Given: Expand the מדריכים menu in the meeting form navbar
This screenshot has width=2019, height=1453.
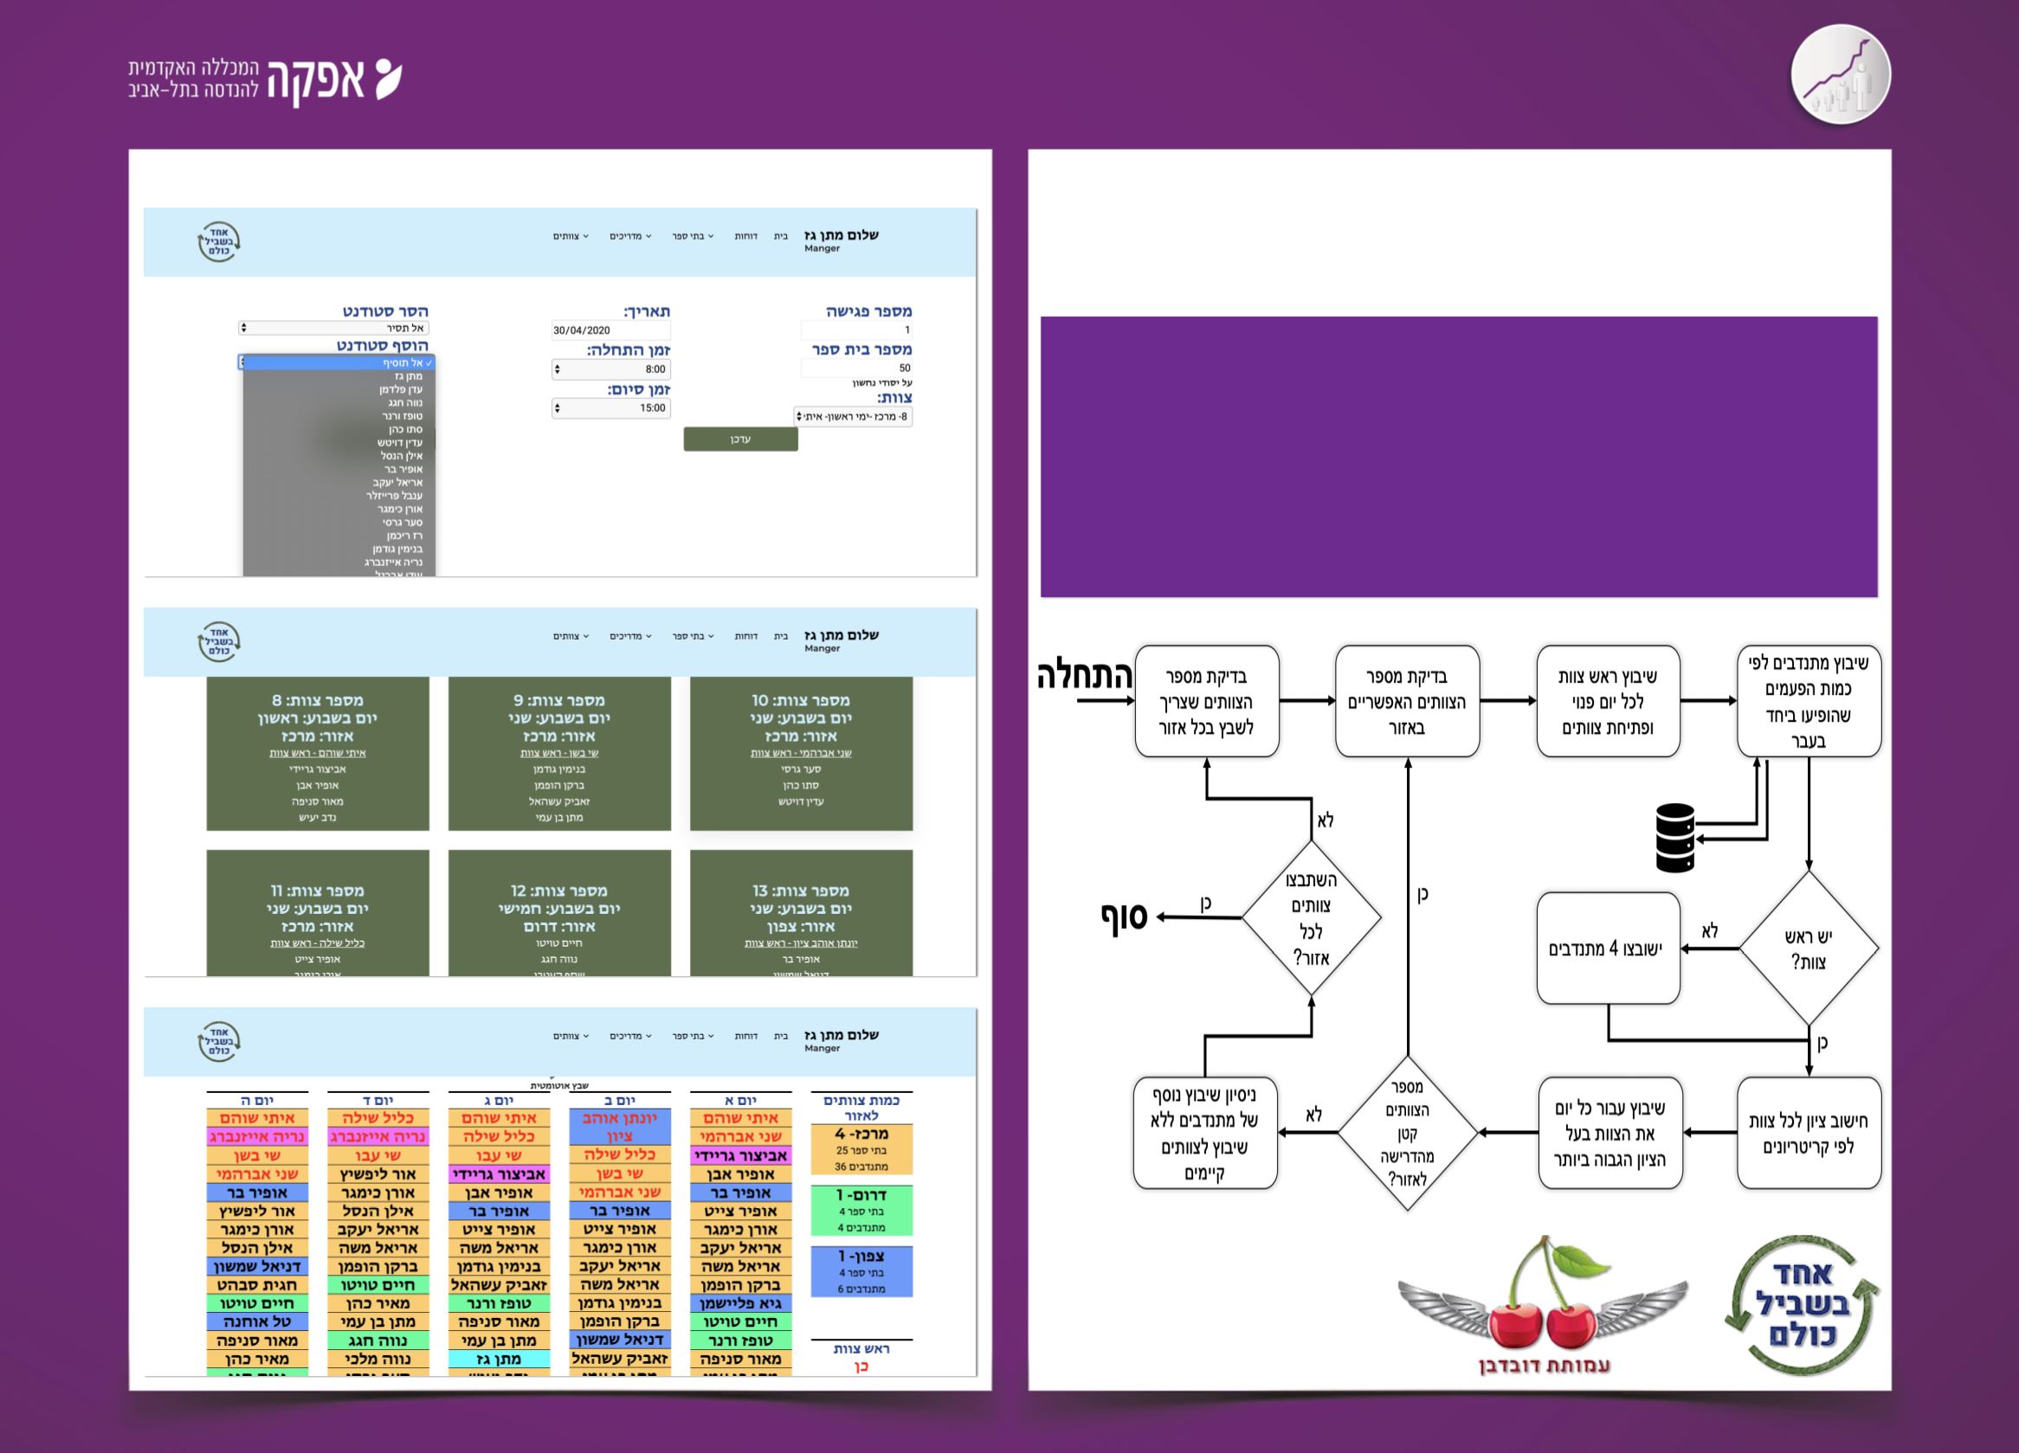Looking at the screenshot, I should click(630, 236).
